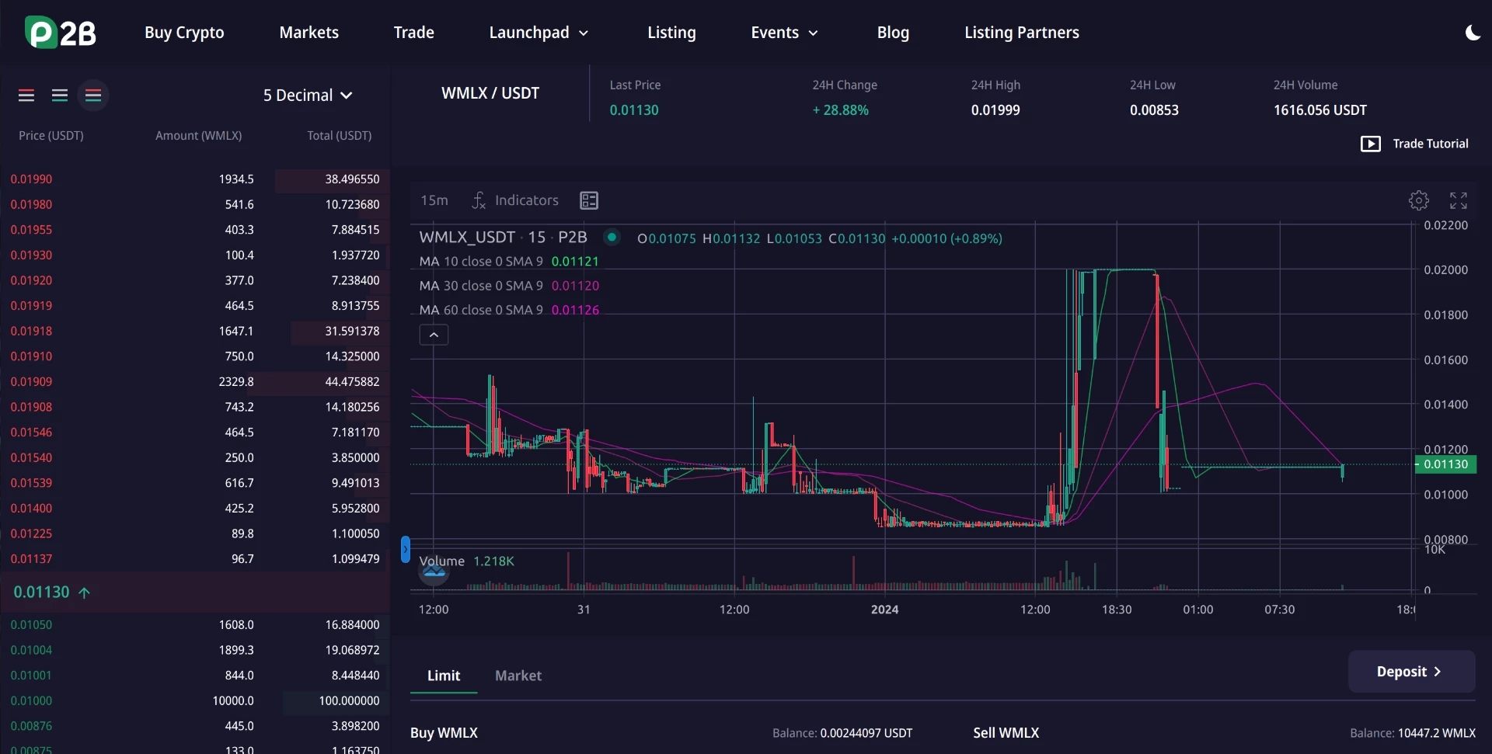Go to Markets page
Viewport: 1492px width, 754px height.
(309, 33)
